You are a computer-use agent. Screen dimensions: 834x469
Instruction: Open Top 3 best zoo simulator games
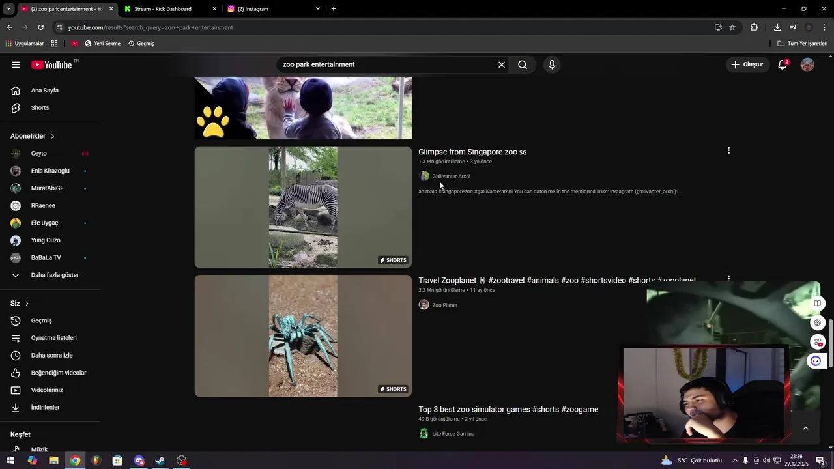click(508, 410)
